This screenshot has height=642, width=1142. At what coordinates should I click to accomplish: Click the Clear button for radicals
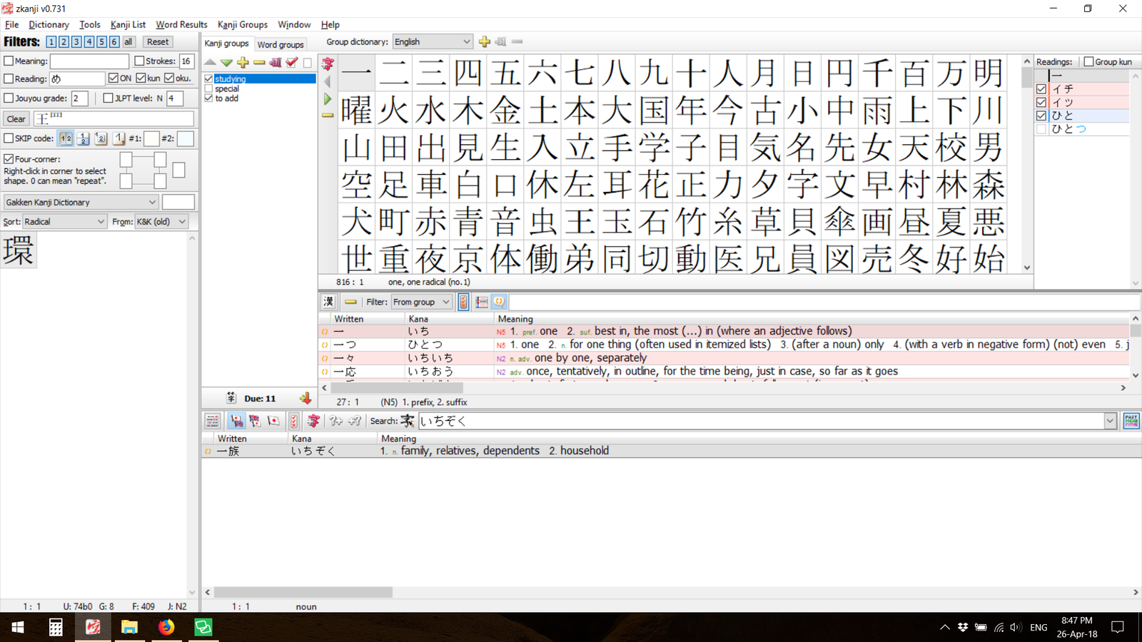16,119
